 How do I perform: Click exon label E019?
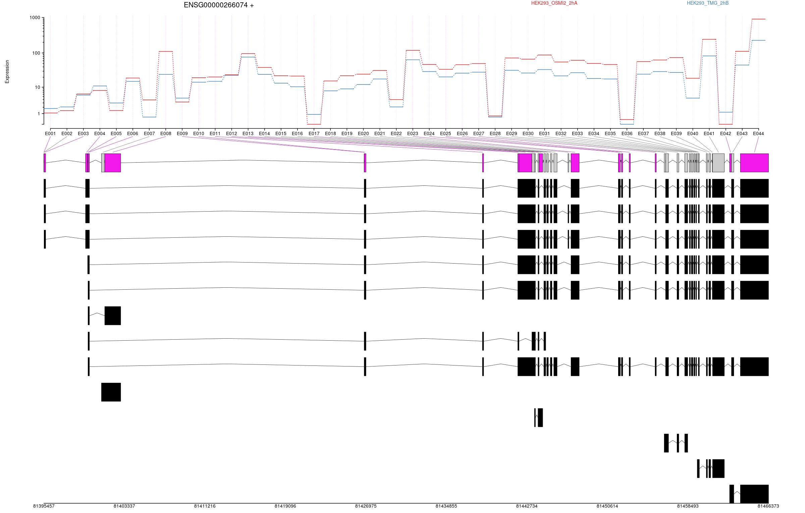347,133
